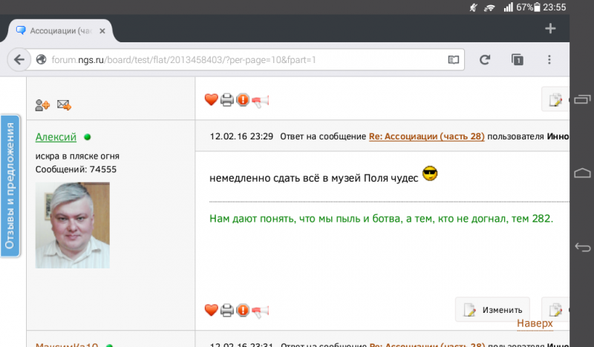Print the top post using printer icon
The width and height of the screenshot is (594, 347).
[227, 99]
